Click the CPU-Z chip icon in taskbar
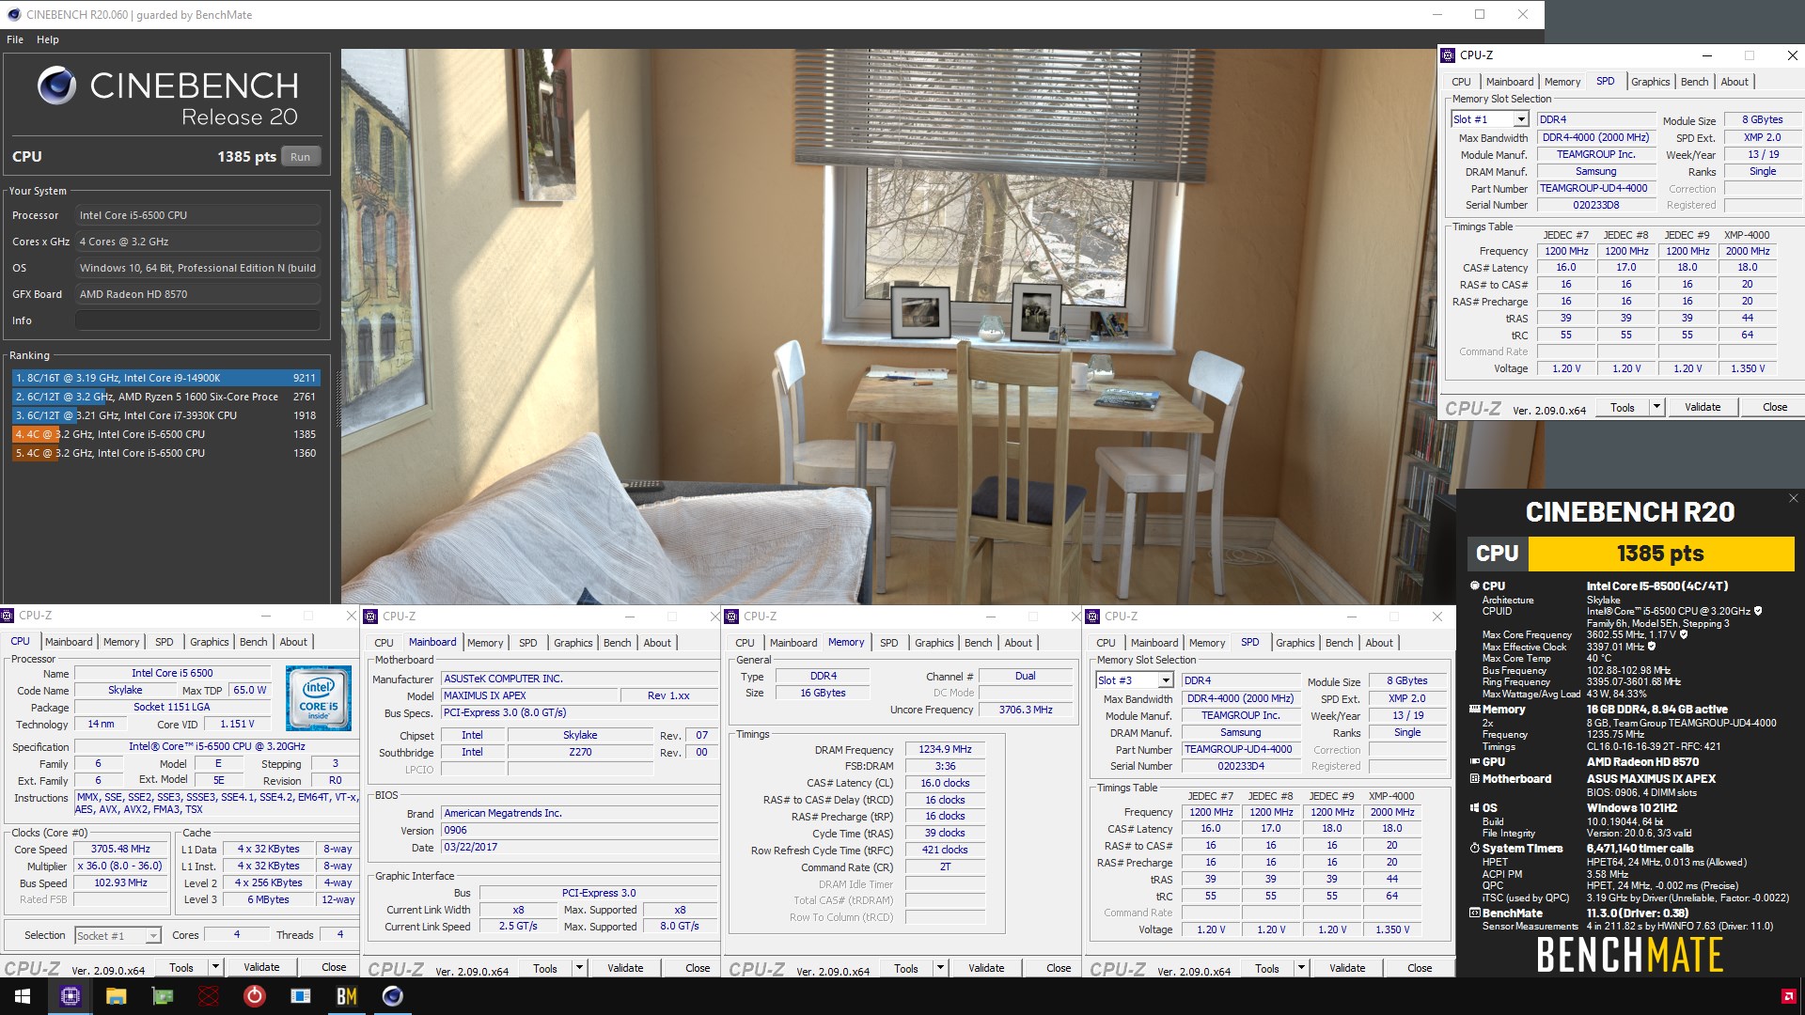The image size is (1805, 1015). [x=71, y=996]
